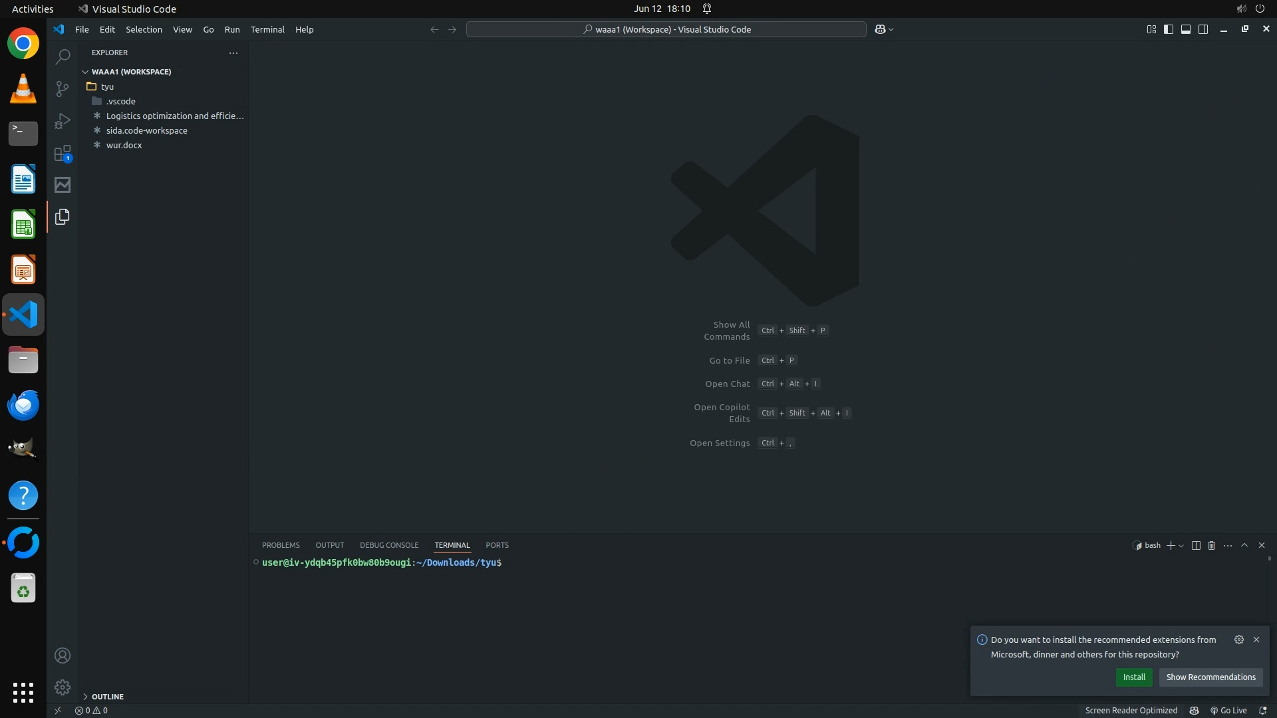The image size is (1277, 718).
Task: Click the Install button in notification
Action: 1134,677
